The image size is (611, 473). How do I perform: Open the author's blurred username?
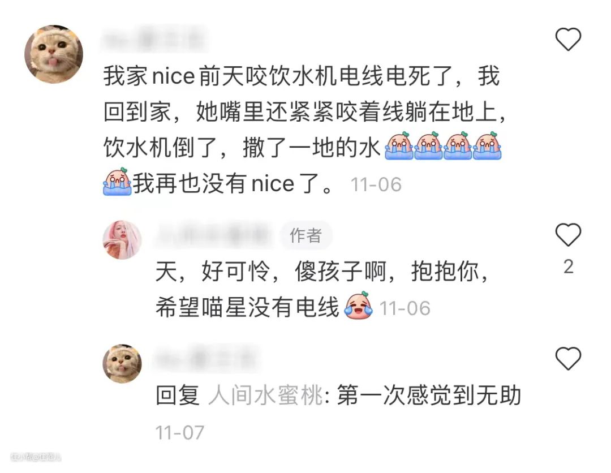coord(213,235)
